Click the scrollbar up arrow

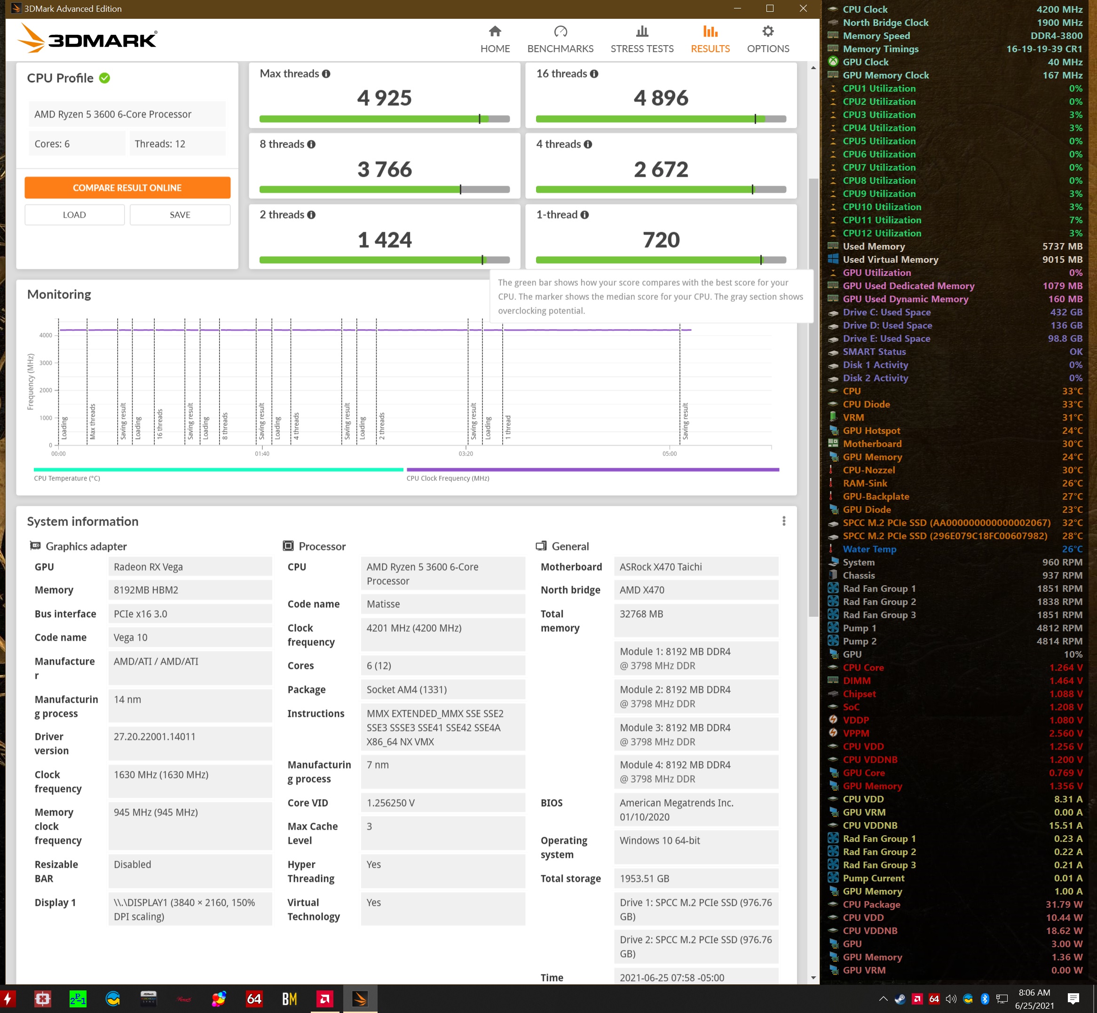tap(813, 68)
